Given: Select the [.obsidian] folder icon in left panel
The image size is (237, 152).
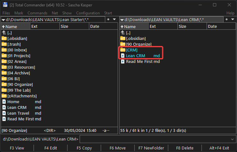Looking at the screenshot, I should (x=4, y=38).
